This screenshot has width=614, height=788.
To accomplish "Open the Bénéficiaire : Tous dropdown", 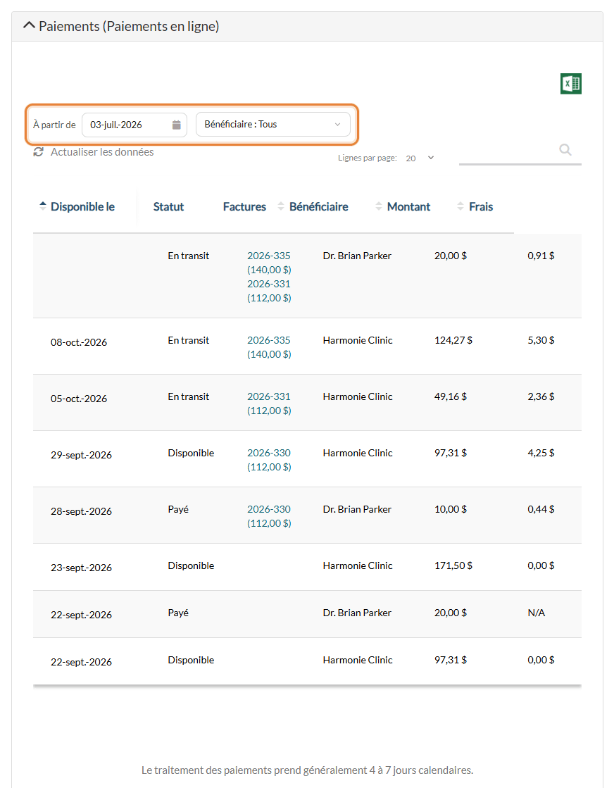I will [x=272, y=124].
